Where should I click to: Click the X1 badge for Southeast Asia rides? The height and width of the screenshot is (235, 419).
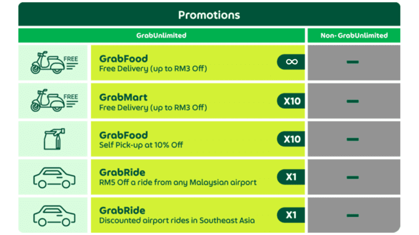coord(292,215)
